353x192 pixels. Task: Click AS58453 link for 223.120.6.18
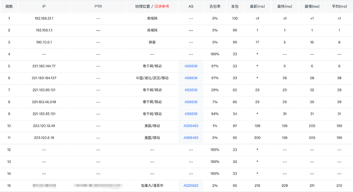pos(191,138)
